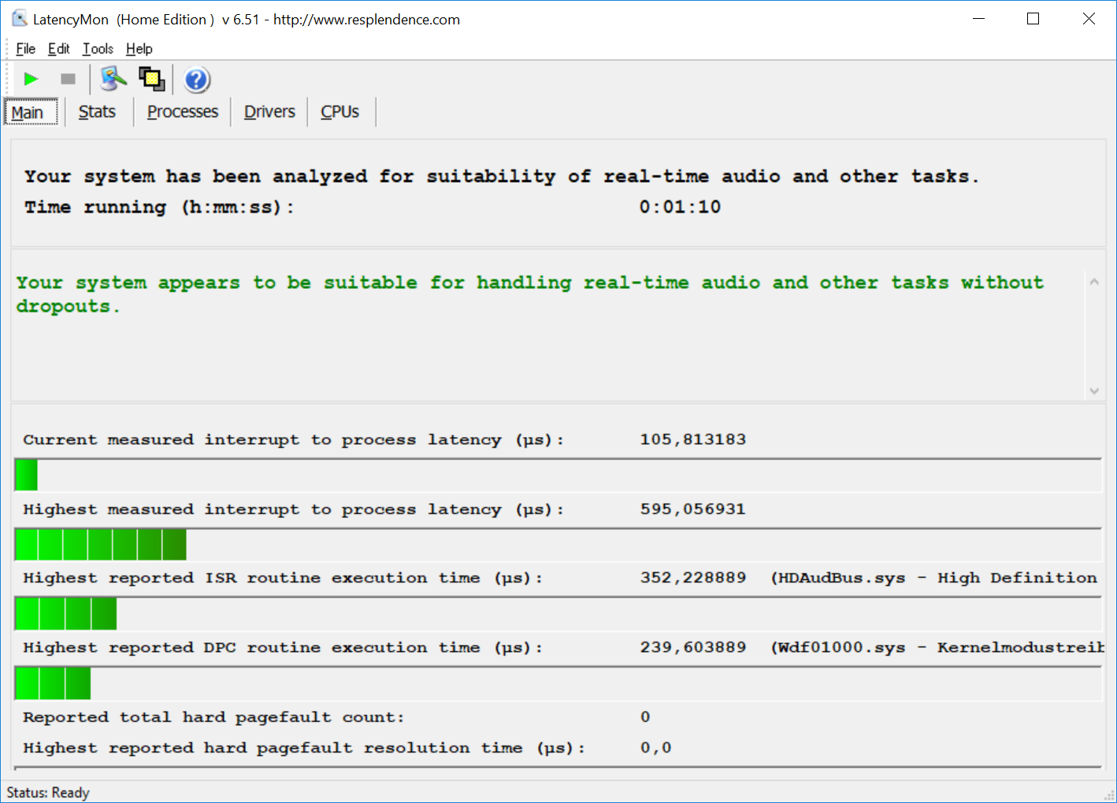Click the 'Your system has been analyzed' header text
Screen dimensions: 1117x803
point(501,176)
